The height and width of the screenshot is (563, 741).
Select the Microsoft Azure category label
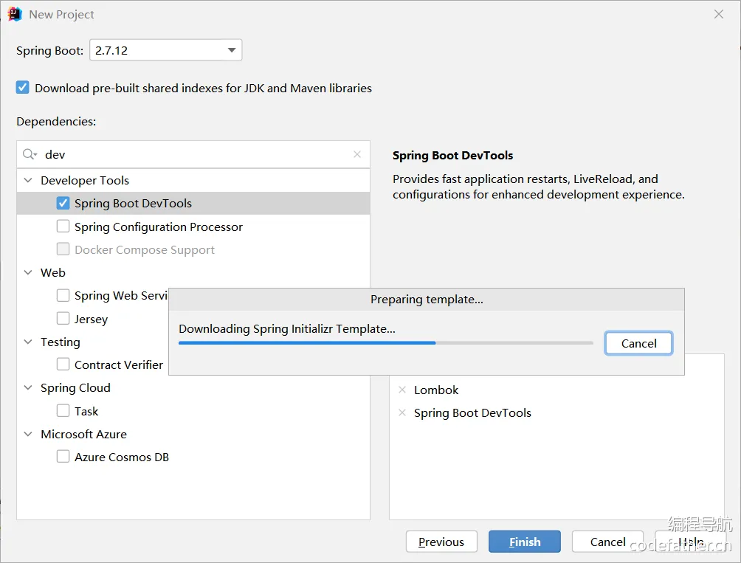[x=83, y=434]
